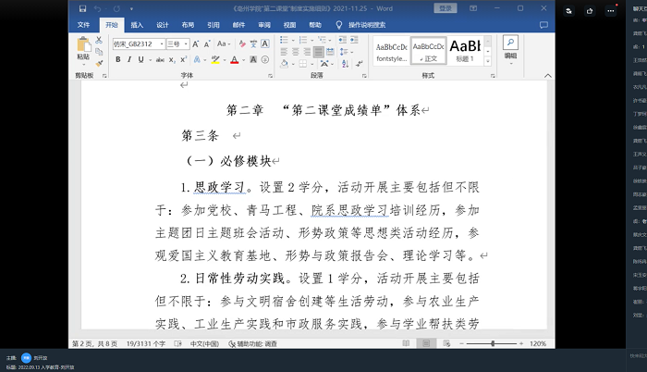Viewport: 647px width, 372px height.
Task: Click the 登录 sign-in button
Action: point(446,8)
